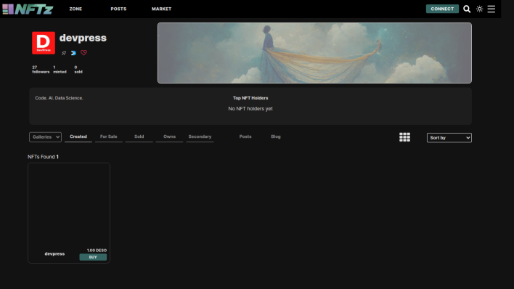Click the 0 sold count
Image resolution: width=514 pixels, height=289 pixels.
(x=78, y=70)
